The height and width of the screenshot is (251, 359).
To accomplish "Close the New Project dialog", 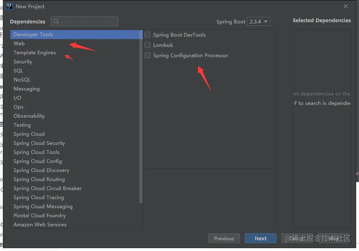I will 346,6.
